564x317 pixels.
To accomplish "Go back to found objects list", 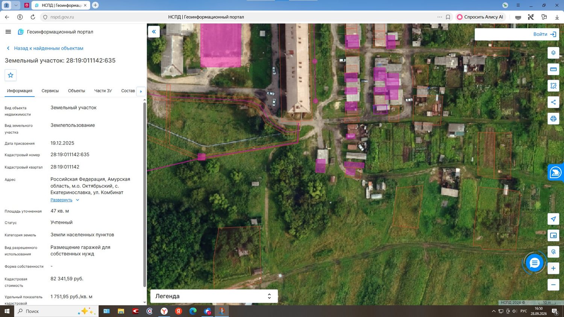I will (x=45, y=48).
